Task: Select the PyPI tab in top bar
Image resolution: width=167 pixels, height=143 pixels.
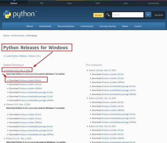Action: click(x=98, y=3)
